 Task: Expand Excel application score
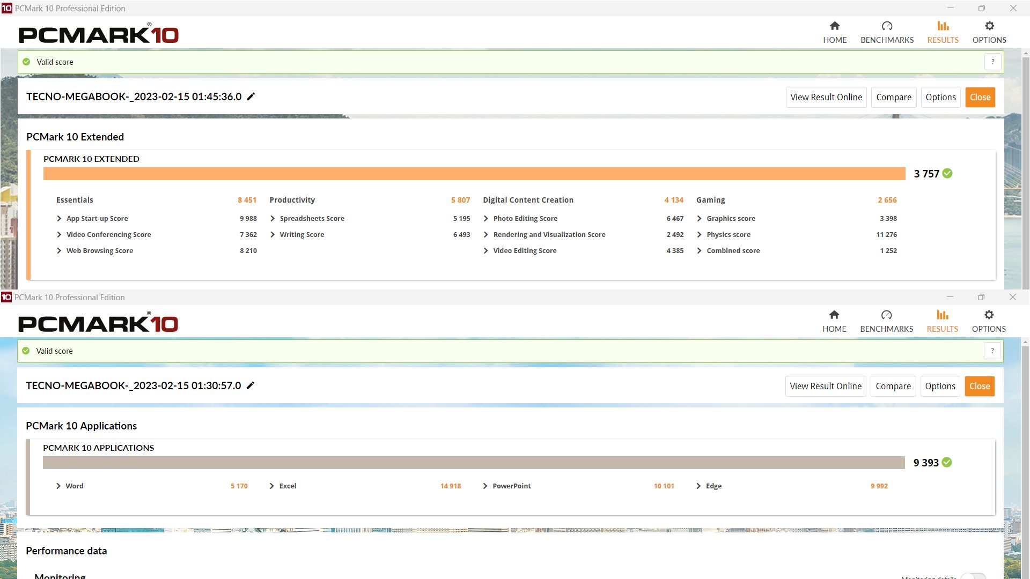271,486
